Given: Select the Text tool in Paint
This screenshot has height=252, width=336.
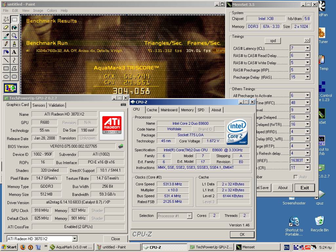Looking at the screenshot, I should (x=14, y=52).
